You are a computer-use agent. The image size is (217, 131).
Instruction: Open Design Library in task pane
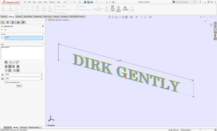[x=215, y=26]
